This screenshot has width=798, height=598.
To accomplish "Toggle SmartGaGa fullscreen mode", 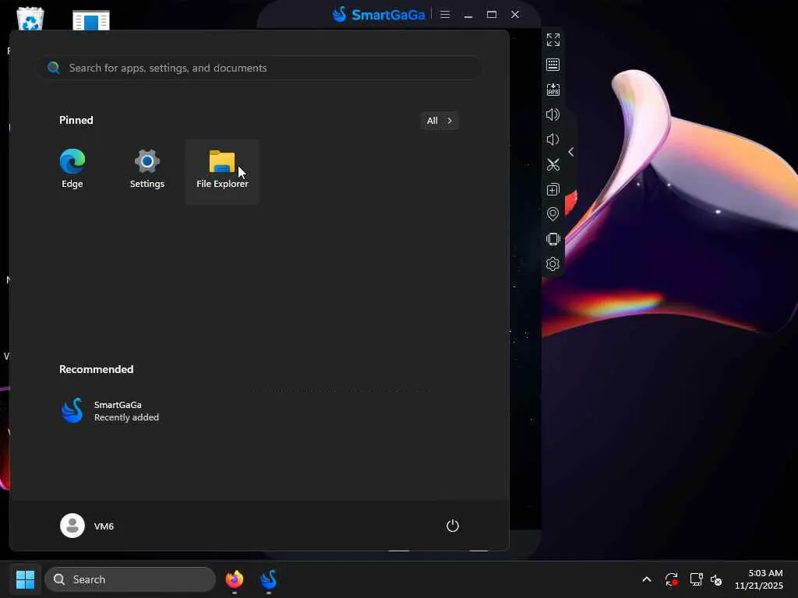I will pos(553,40).
